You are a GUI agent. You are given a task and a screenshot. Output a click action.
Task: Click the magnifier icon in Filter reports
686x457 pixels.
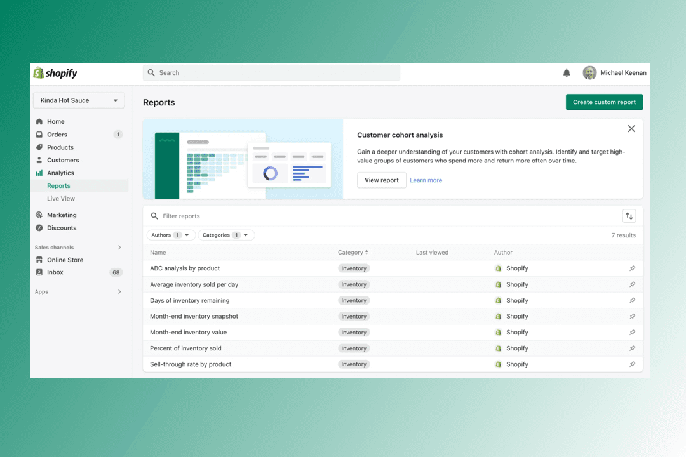[x=154, y=216]
